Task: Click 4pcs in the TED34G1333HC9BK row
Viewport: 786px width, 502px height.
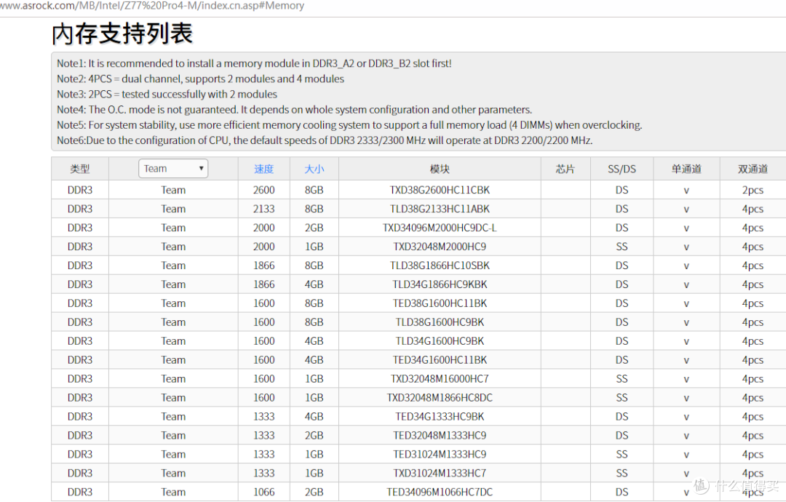Action: click(753, 416)
